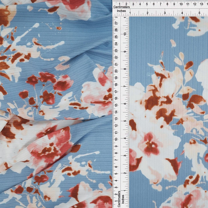Image resolution: width=208 pixels, height=208 pixels.
Task: Click the 27 mark on vertical centimeter ruler
Action: tap(116, 23)
